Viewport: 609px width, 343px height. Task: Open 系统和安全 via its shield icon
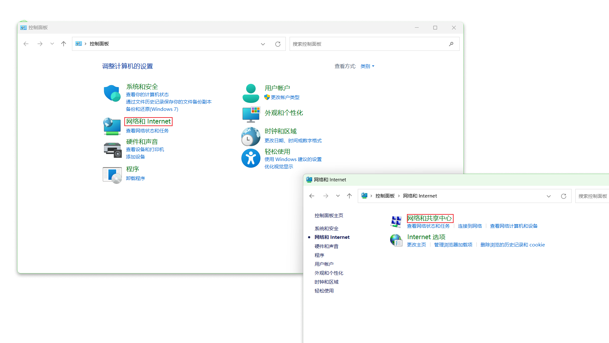point(112,93)
